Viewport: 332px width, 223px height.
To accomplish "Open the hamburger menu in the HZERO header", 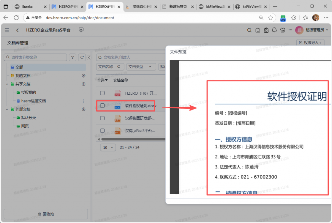I will 7,30.
